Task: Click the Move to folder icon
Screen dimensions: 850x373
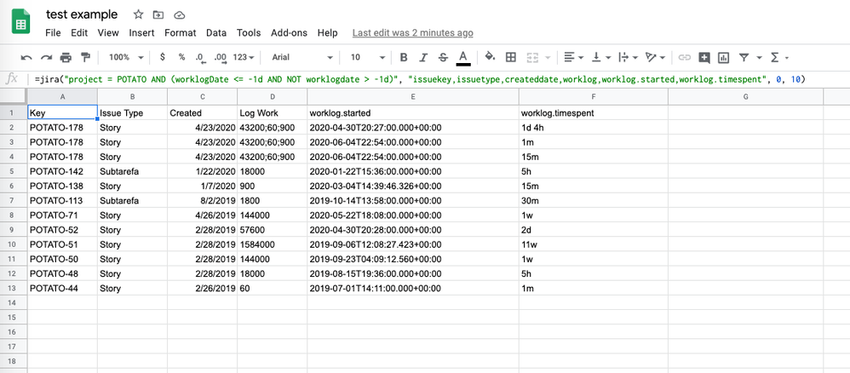Action: coord(158,14)
